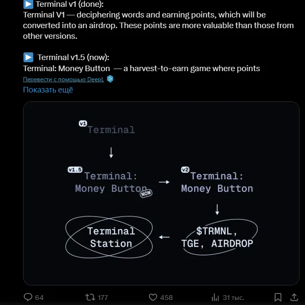This screenshot has height=305, width=305.
Task: Click the play emoji beside Terminal v1.5 (now)
Action: click(28, 58)
